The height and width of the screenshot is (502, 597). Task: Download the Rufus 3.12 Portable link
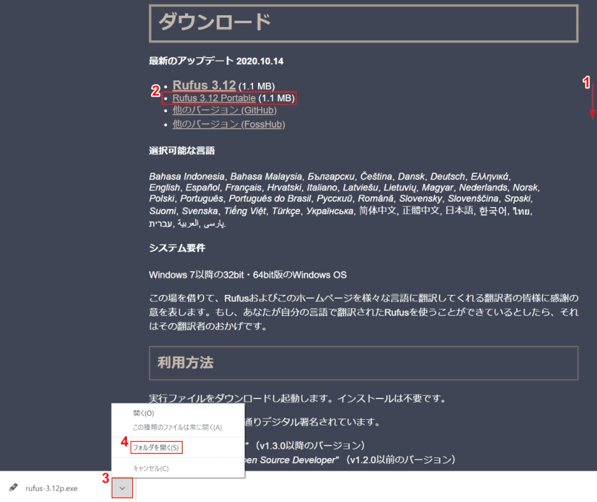[x=214, y=98]
